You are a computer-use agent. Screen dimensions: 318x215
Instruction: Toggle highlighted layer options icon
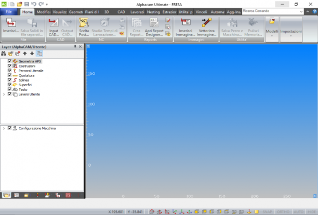(x=39, y=53)
